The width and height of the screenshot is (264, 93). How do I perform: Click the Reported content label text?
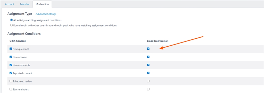click(22, 73)
